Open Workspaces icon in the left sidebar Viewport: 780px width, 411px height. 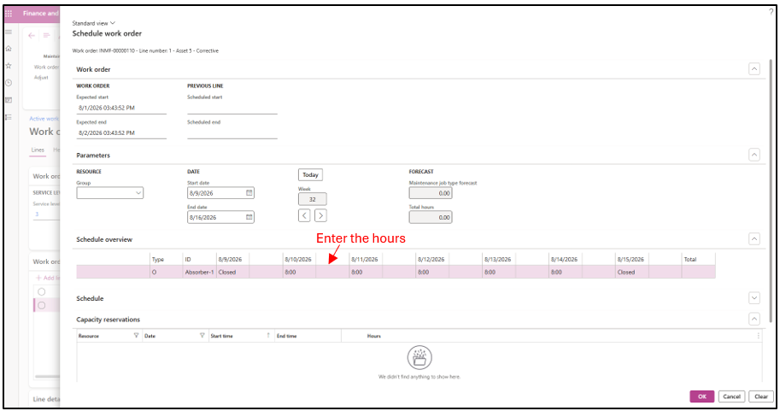click(x=9, y=100)
